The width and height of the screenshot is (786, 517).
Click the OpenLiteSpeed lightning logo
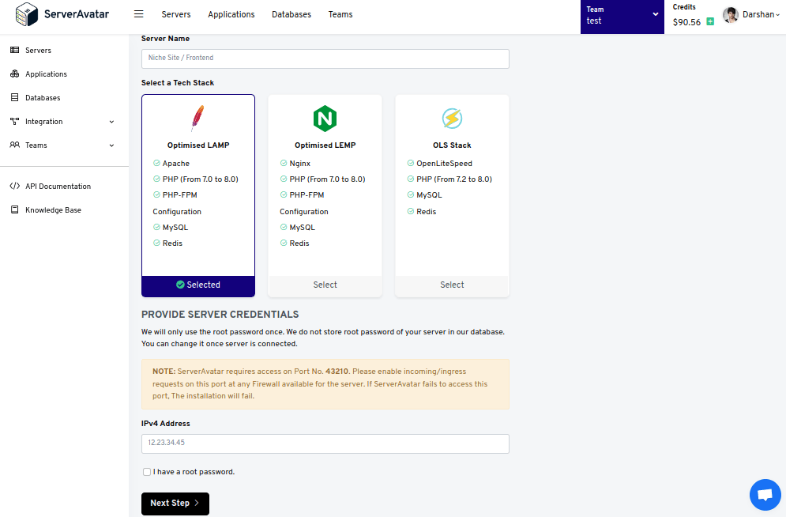(x=452, y=119)
